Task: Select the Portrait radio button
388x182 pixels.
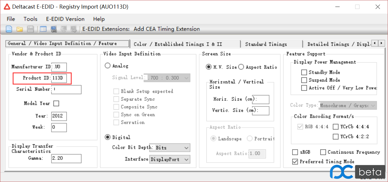Action: (x=250, y=139)
